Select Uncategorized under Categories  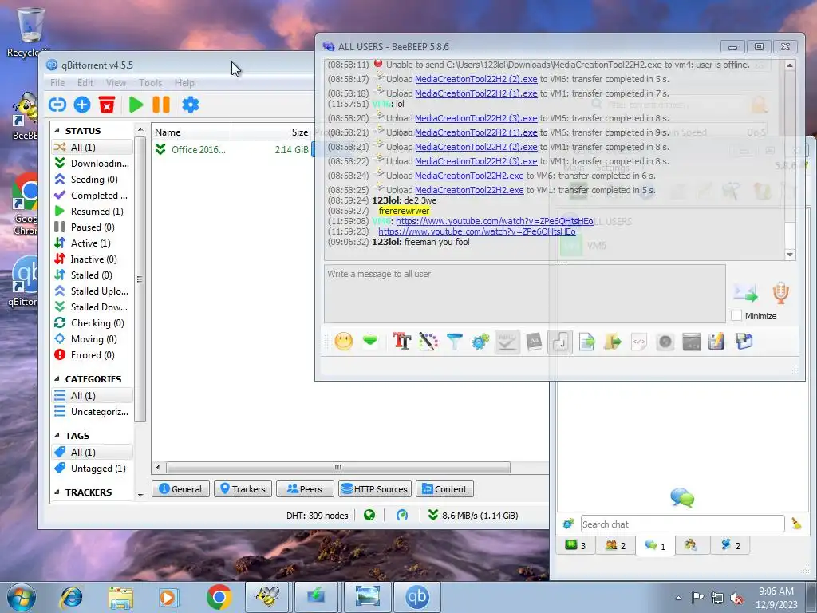(x=93, y=412)
